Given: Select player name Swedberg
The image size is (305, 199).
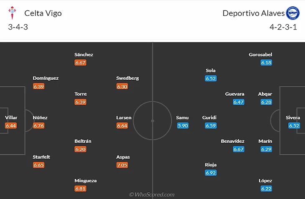Looking at the screenshot, I should (x=127, y=78).
